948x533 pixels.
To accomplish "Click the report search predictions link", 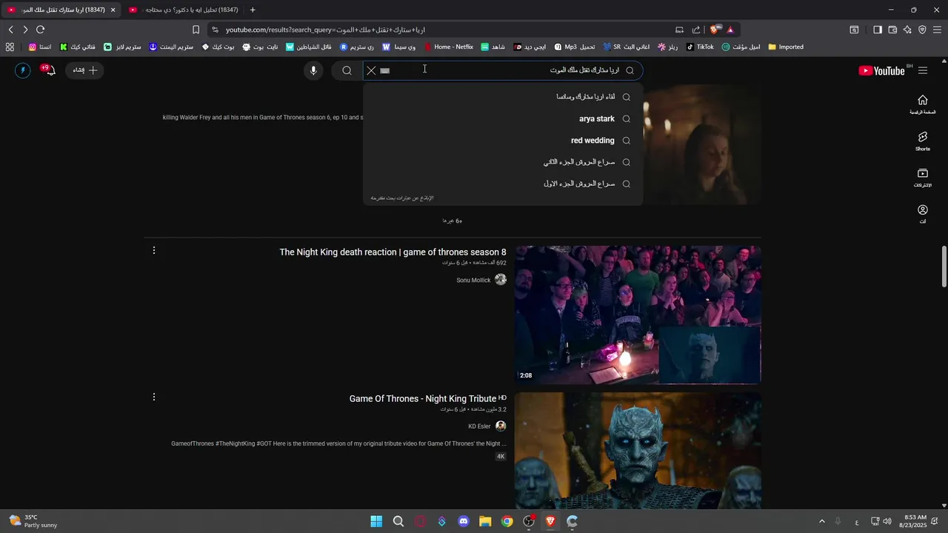I will (x=402, y=198).
